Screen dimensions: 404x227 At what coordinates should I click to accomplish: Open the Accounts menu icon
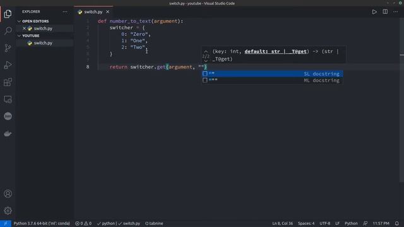pyautogui.click(x=8, y=194)
